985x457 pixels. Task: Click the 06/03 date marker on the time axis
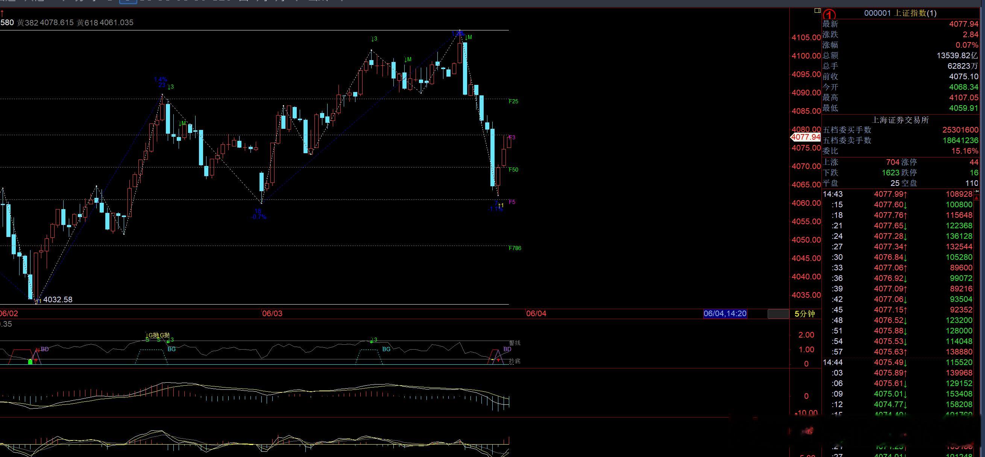pyautogui.click(x=272, y=314)
